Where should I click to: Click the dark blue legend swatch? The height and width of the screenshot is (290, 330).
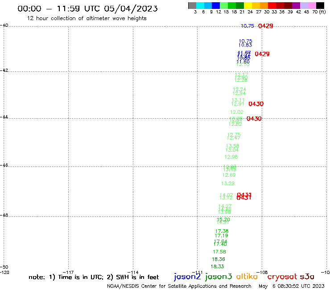tap(216, 5)
